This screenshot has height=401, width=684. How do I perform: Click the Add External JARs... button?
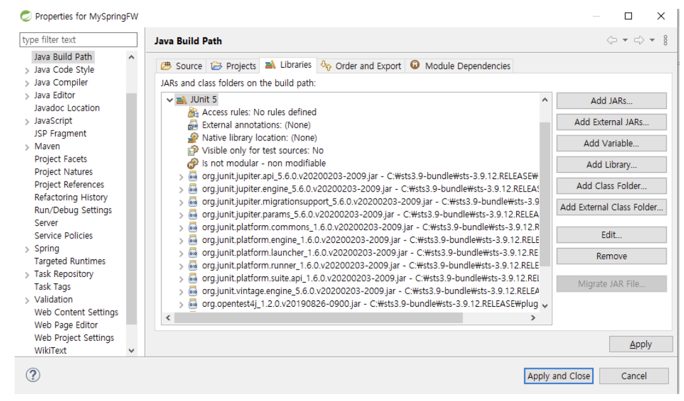point(611,122)
